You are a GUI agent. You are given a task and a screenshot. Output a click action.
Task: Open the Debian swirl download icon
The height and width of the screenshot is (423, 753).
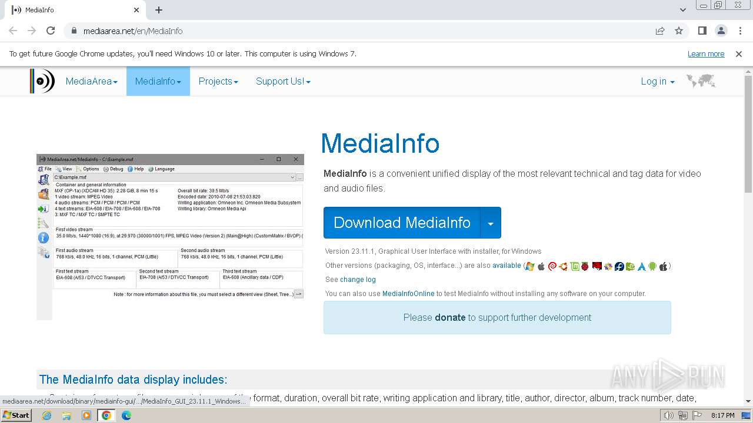(x=552, y=266)
